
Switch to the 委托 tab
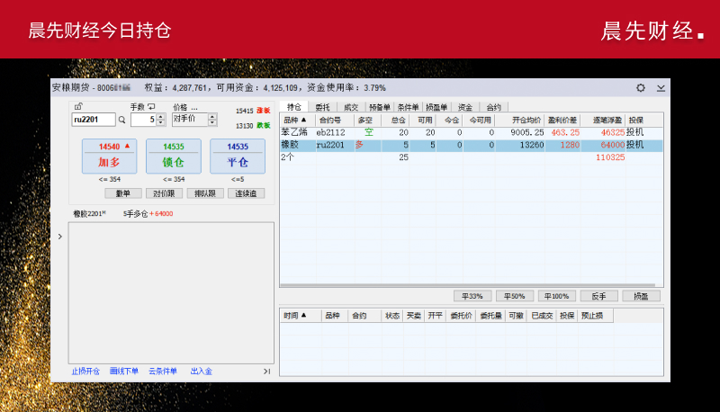322,106
